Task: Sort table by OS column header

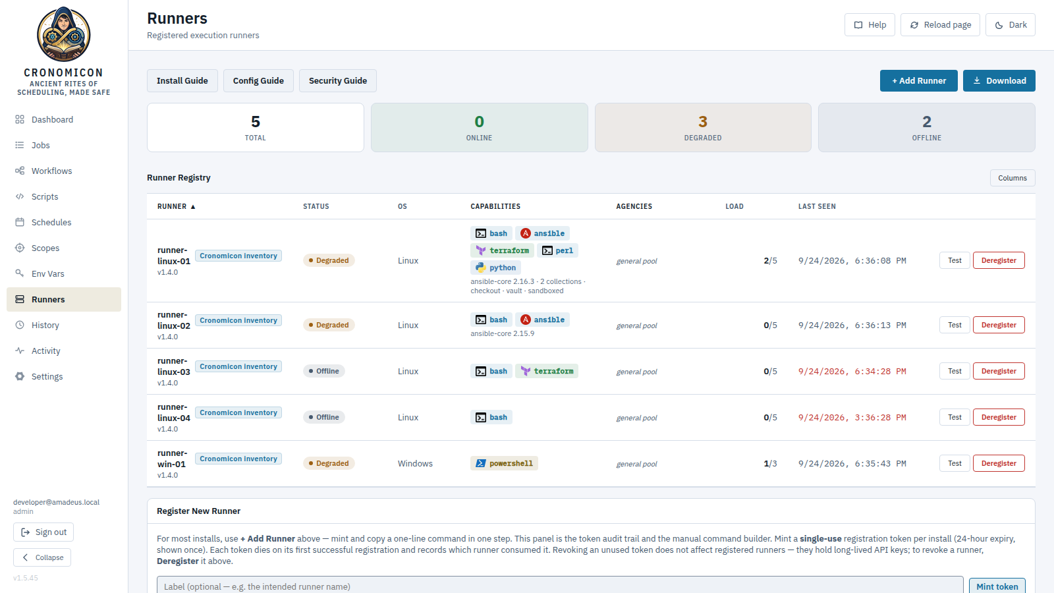Action: (x=402, y=206)
